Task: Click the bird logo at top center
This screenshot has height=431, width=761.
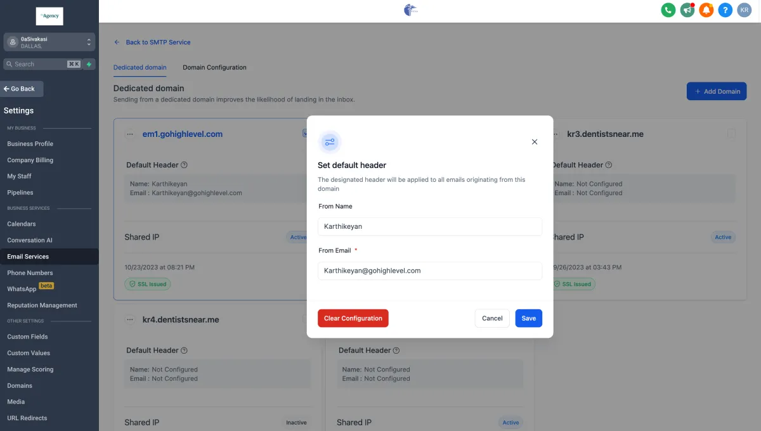Action: [412, 10]
